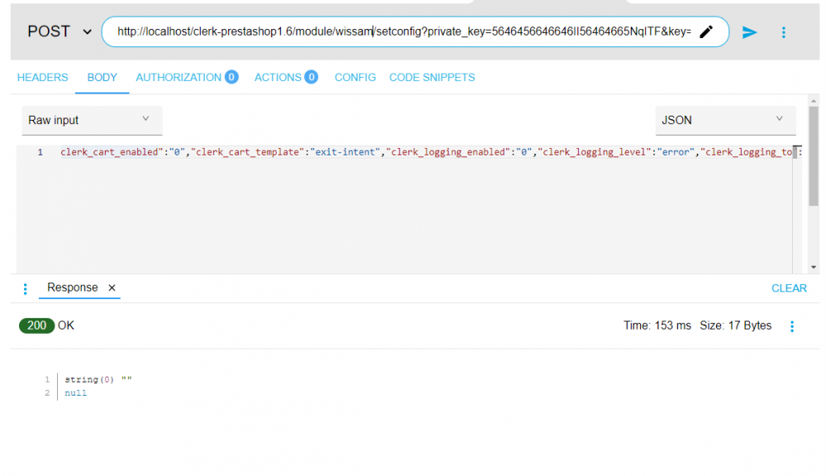Open the kebab menu next to the response size
The height and width of the screenshot is (476, 826).
791,326
